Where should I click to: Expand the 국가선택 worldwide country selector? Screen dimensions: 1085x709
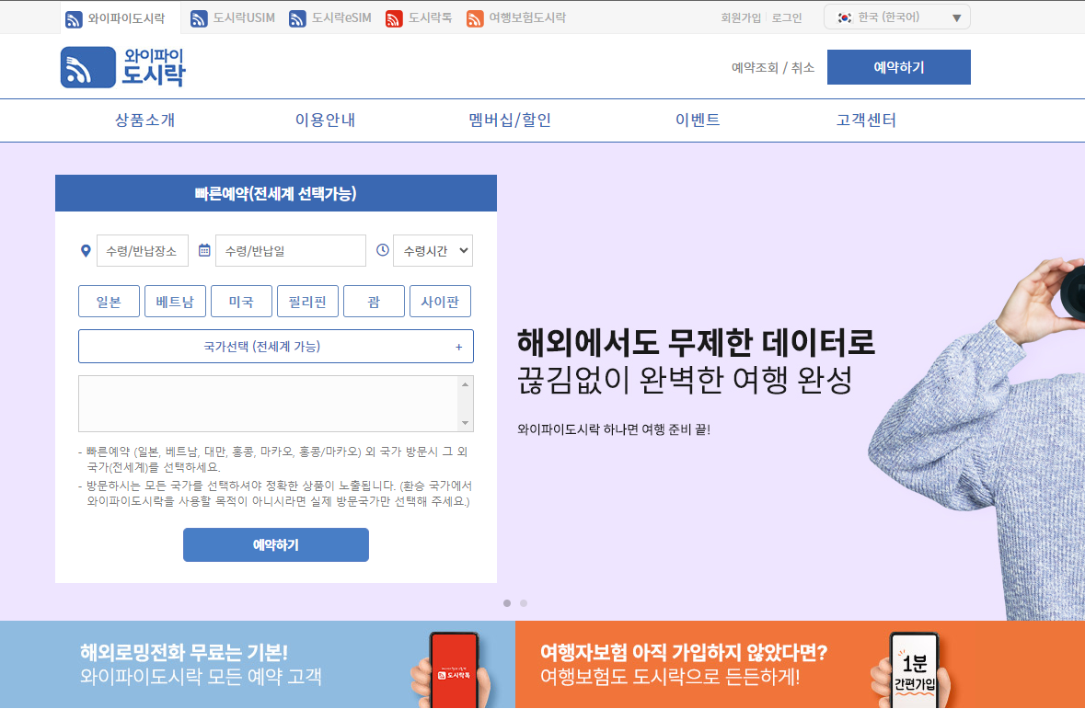tap(275, 346)
